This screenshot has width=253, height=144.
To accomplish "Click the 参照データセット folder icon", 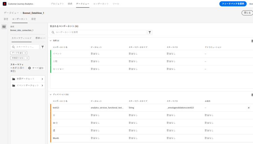I will tap(14, 79).
